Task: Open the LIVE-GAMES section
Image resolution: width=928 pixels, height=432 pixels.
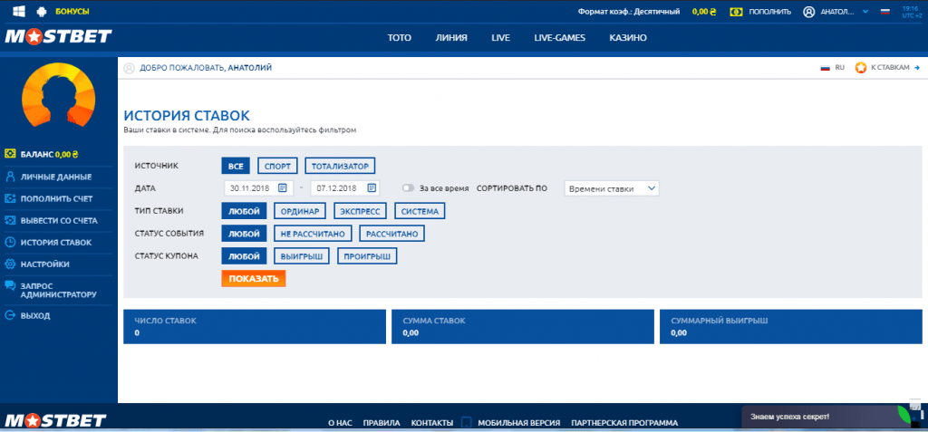Action: (x=559, y=37)
